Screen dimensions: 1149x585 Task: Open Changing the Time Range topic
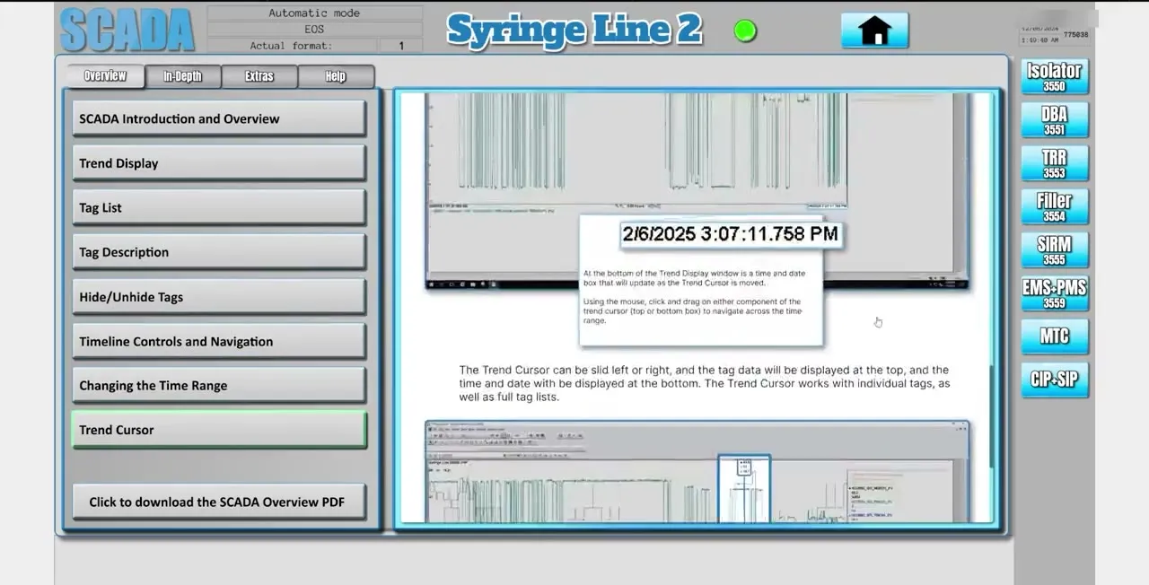[219, 385]
